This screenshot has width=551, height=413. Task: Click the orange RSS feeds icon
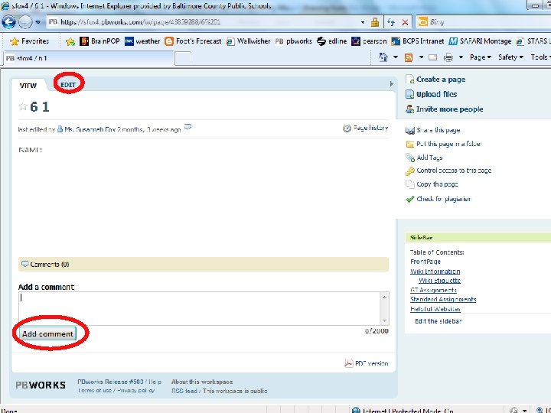coord(409,57)
